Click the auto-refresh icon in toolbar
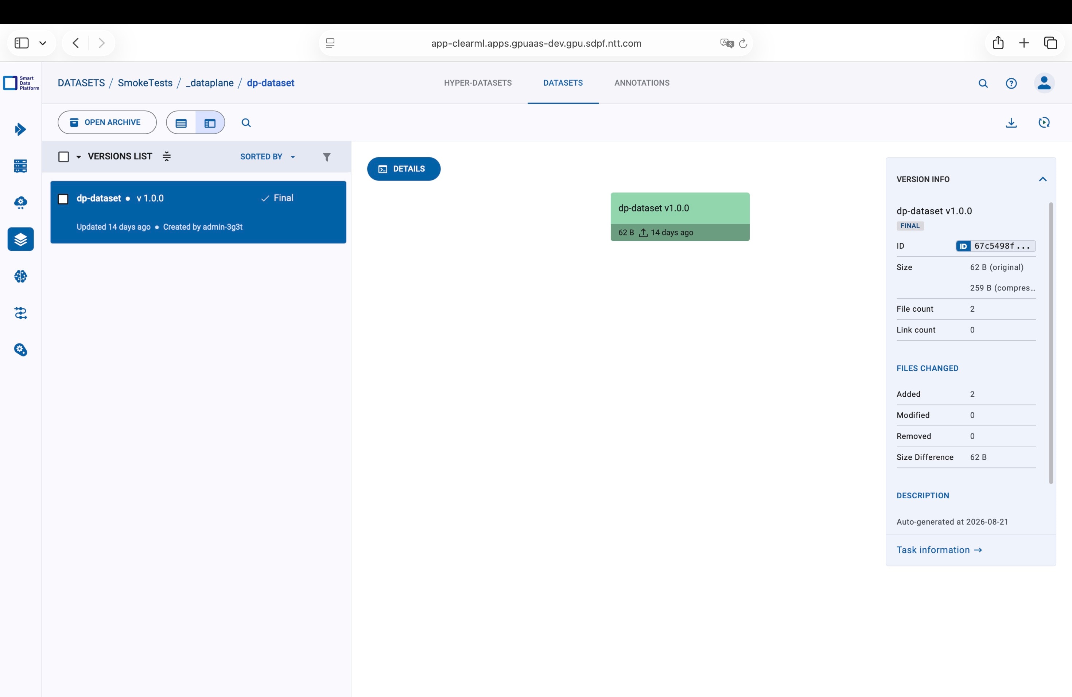This screenshot has height=697, width=1072. pyautogui.click(x=1044, y=122)
